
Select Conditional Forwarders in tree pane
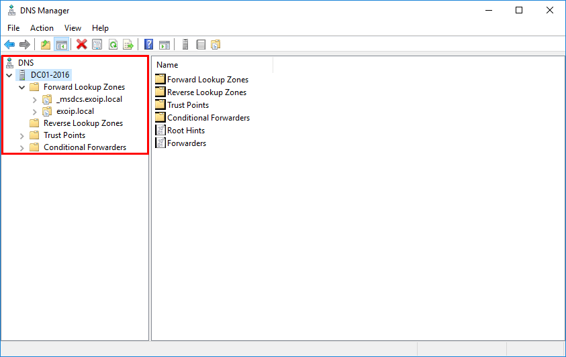click(85, 147)
